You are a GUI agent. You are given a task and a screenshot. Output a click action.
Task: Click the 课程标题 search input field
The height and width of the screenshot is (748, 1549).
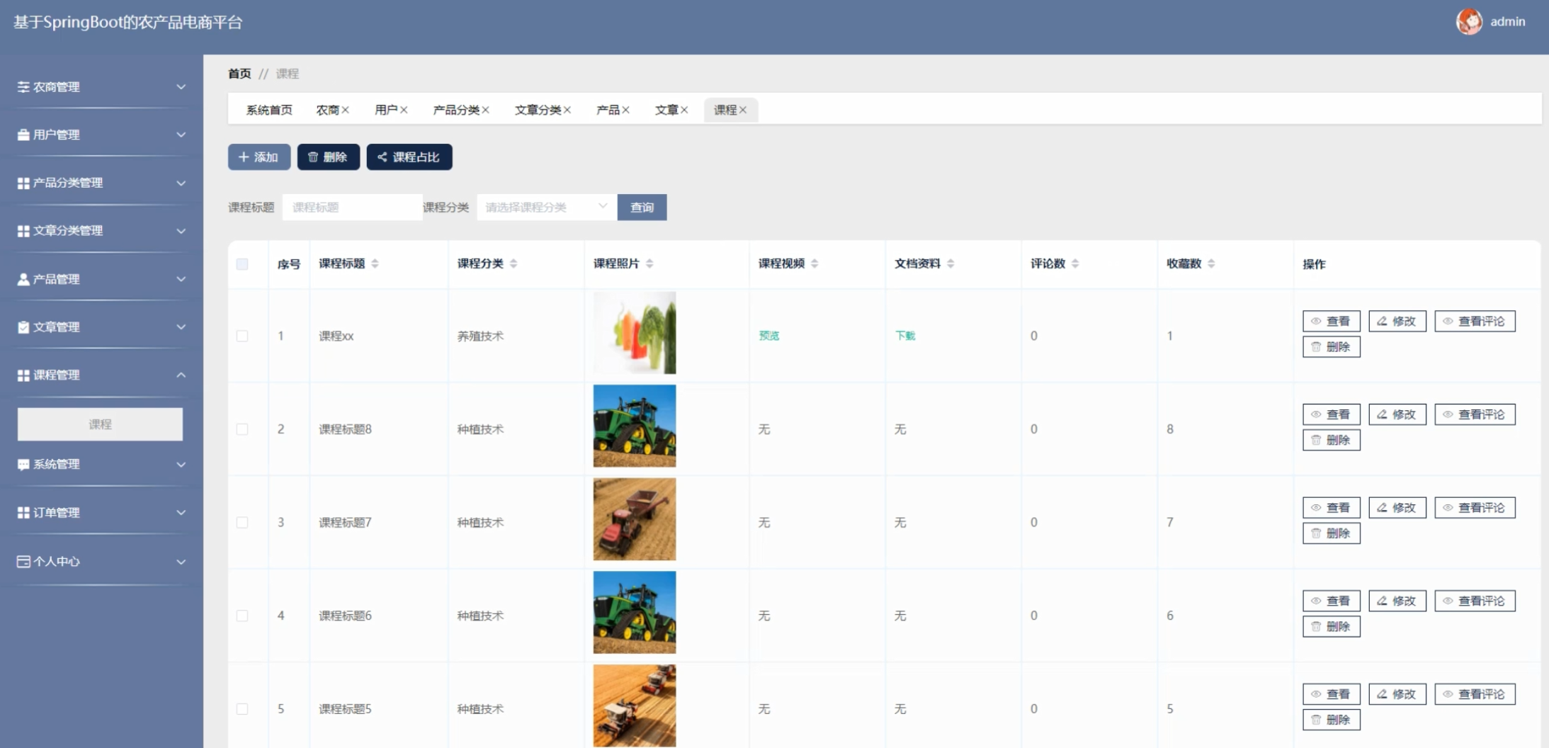coord(352,208)
